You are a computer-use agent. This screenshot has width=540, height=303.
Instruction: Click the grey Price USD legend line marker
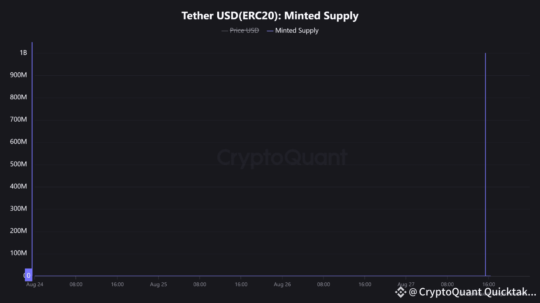point(224,31)
